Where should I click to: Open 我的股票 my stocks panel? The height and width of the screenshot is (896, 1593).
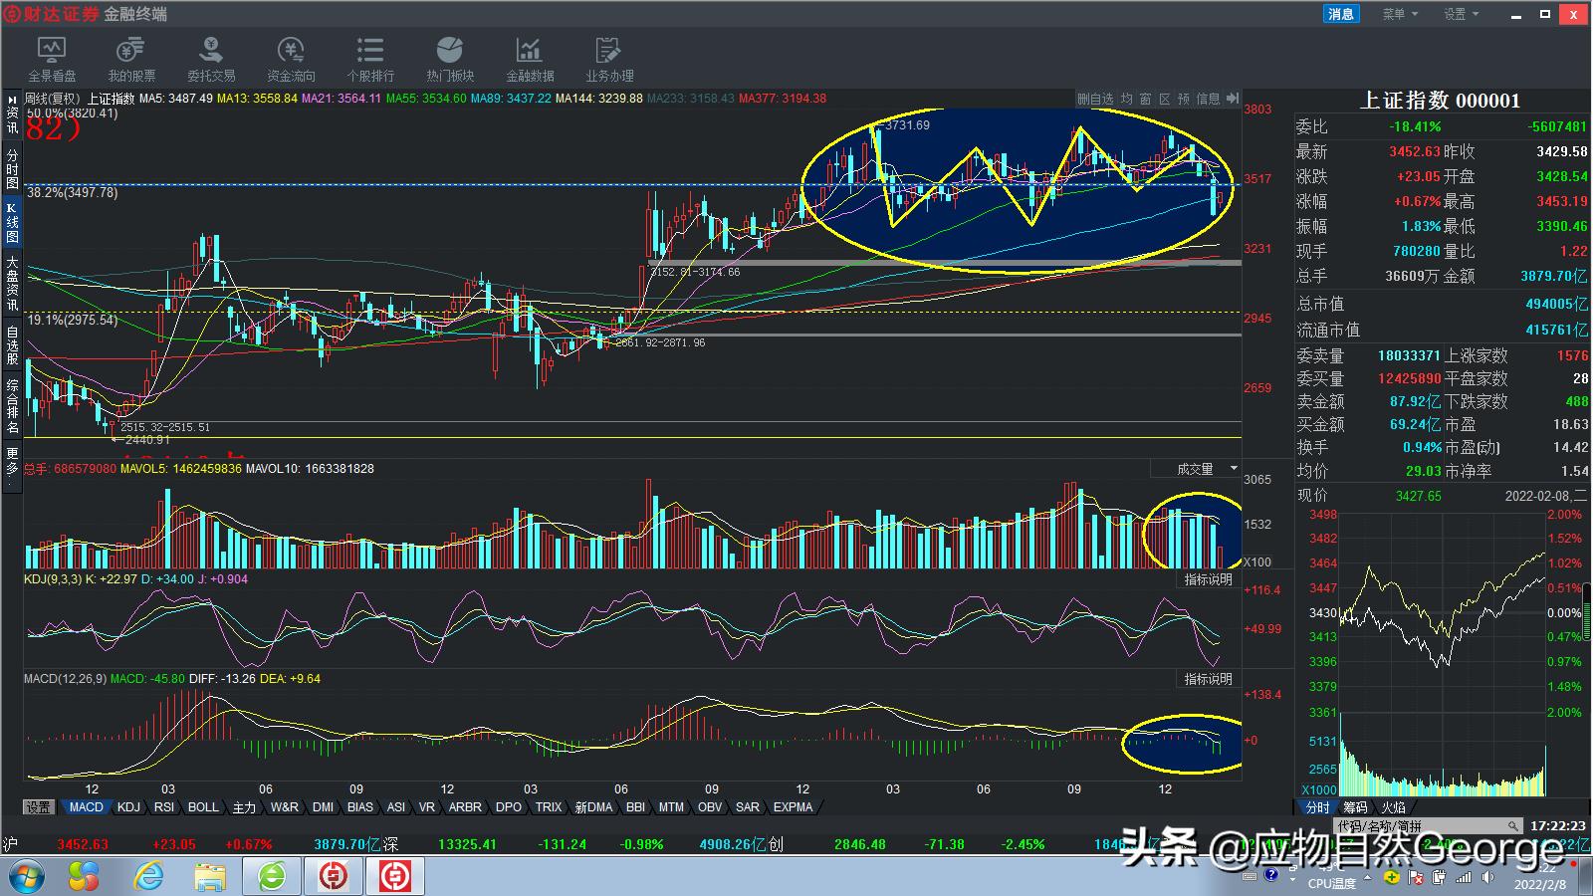coord(129,57)
